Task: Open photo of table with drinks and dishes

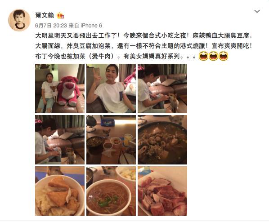Action: (x=111, y=140)
